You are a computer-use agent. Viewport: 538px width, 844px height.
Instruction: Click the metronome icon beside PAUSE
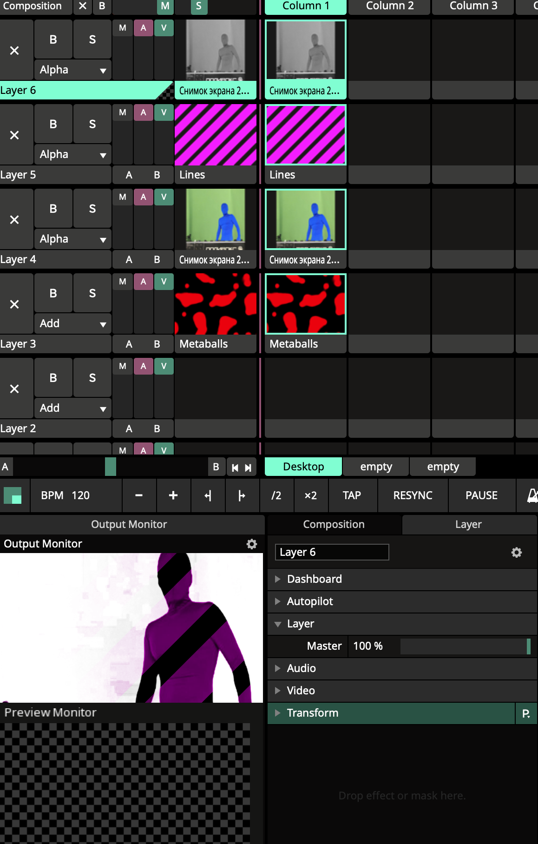click(x=532, y=495)
